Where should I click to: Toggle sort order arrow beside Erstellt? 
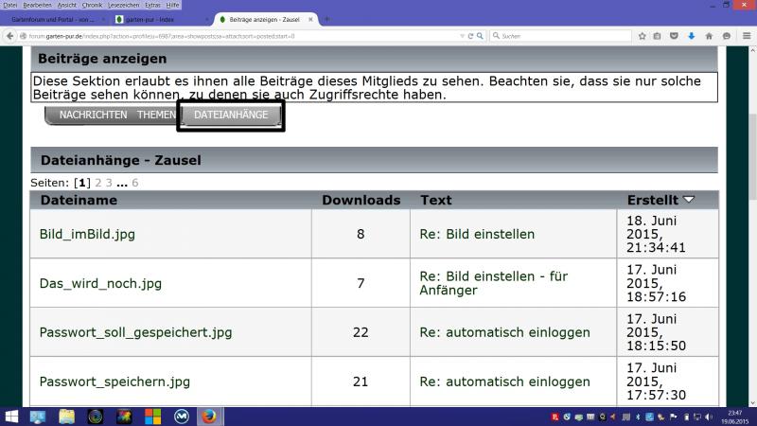click(x=689, y=200)
